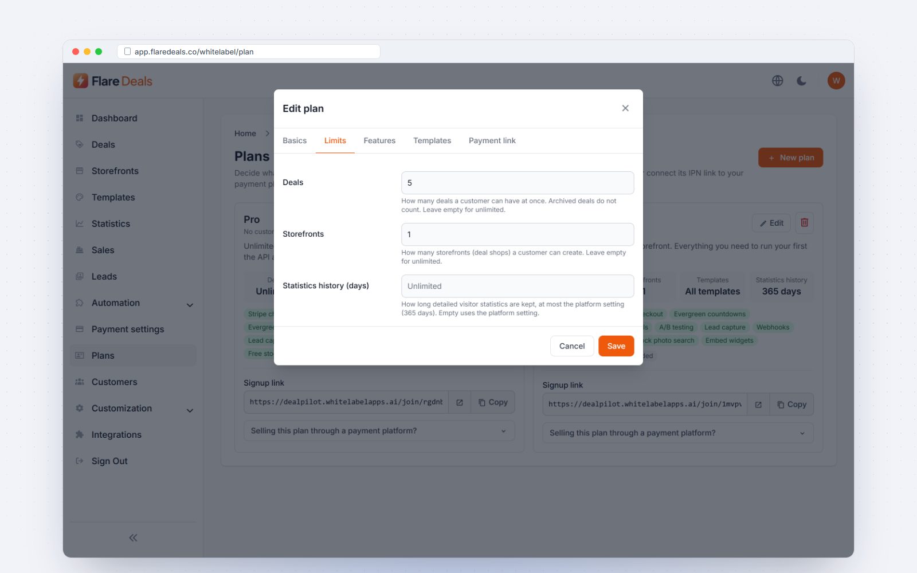The image size is (917, 573).
Task: Open 1mvp signup link externally
Action: (758, 405)
